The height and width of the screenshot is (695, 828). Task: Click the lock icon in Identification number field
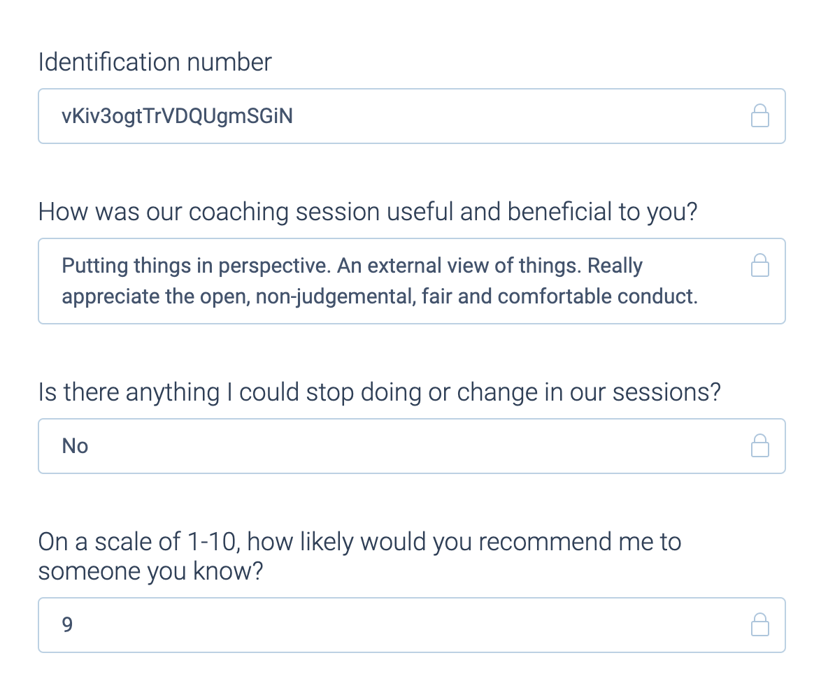(759, 116)
